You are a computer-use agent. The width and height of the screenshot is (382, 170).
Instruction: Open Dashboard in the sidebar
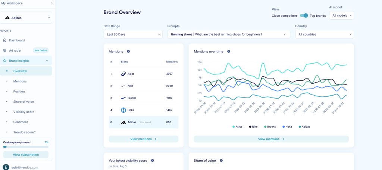(17, 40)
